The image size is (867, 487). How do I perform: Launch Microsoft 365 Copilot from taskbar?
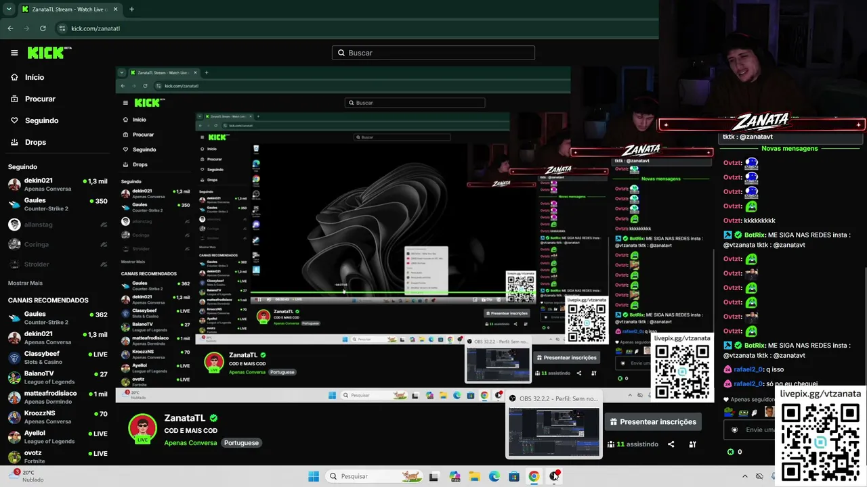[x=454, y=476]
